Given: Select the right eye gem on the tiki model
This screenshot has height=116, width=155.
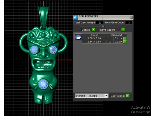Looking at the screenshot, I should pyautogui.click(x=53, y=50).
